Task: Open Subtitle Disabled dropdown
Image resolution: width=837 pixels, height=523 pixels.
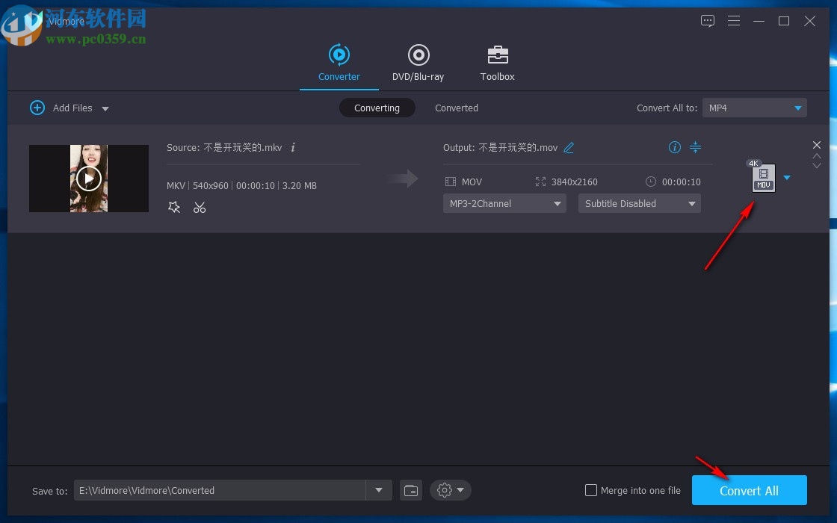Action: (x=639, y=203)
